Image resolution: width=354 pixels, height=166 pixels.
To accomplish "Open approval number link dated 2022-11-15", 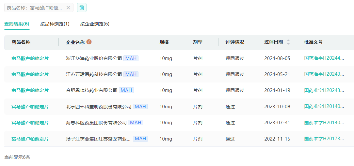I will click(324, 139).
